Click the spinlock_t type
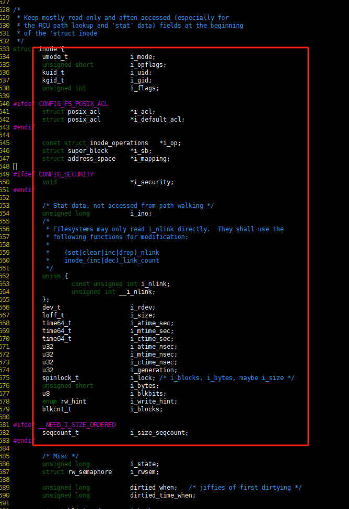349x509 pixels. [x=61, y=378]
